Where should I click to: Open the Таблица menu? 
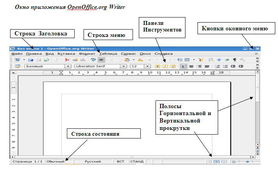[x=108, y=54]
